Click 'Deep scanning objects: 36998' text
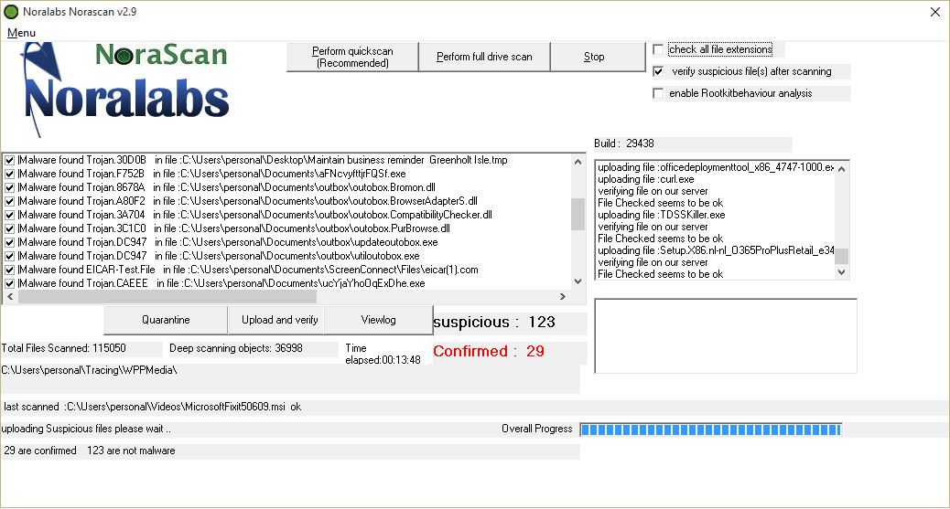This screenshot has height=509, width=950. click(x=236, y=348)
